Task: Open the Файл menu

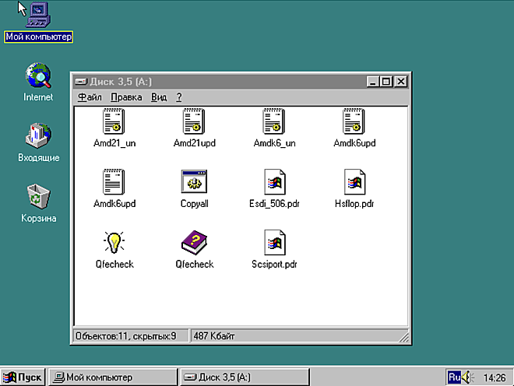Action: pyautogui.click(x=90, y=97)
